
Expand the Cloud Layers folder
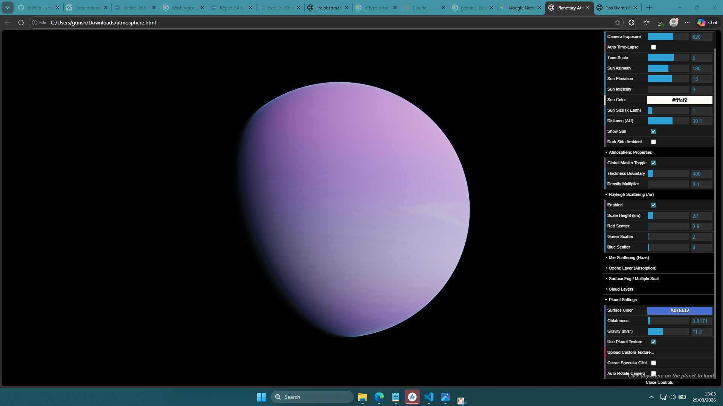point(621,289)
